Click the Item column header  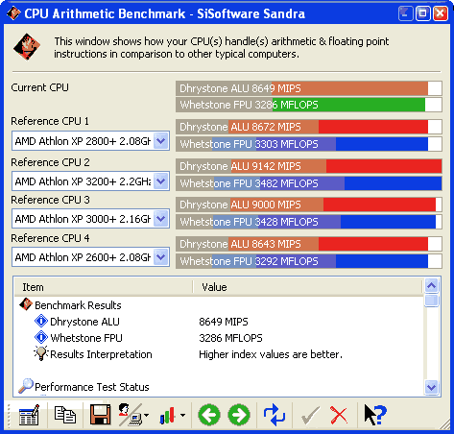tap(104, 287)
